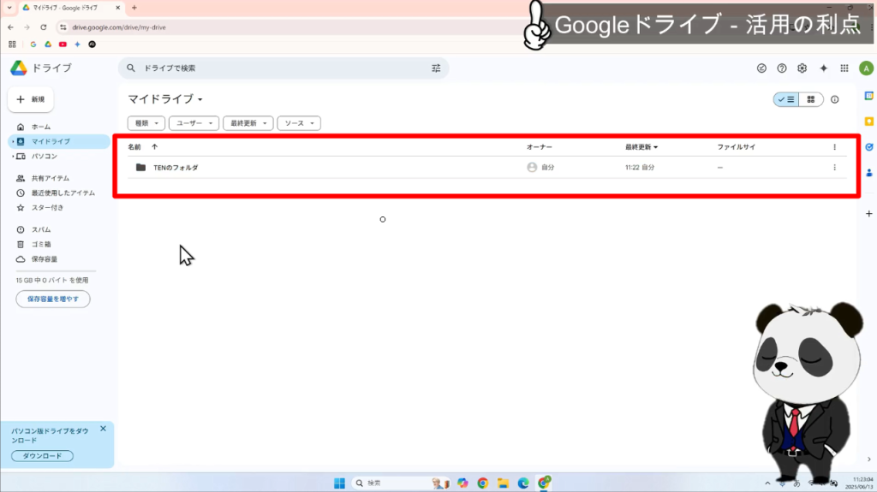This screenshot has width=877, height=492.
Task: Open Keep side panel icon
Action: 869,122
